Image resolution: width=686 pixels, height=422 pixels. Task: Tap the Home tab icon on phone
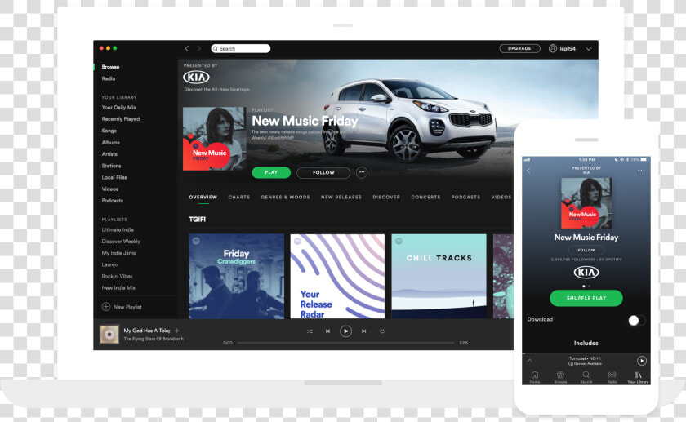pos(535,377)
